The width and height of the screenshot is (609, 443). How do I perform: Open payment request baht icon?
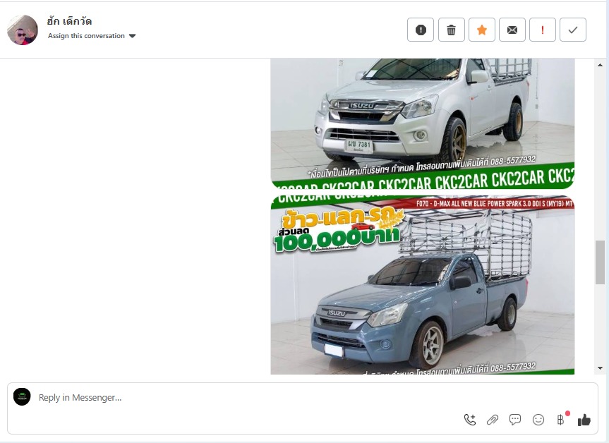560,420
